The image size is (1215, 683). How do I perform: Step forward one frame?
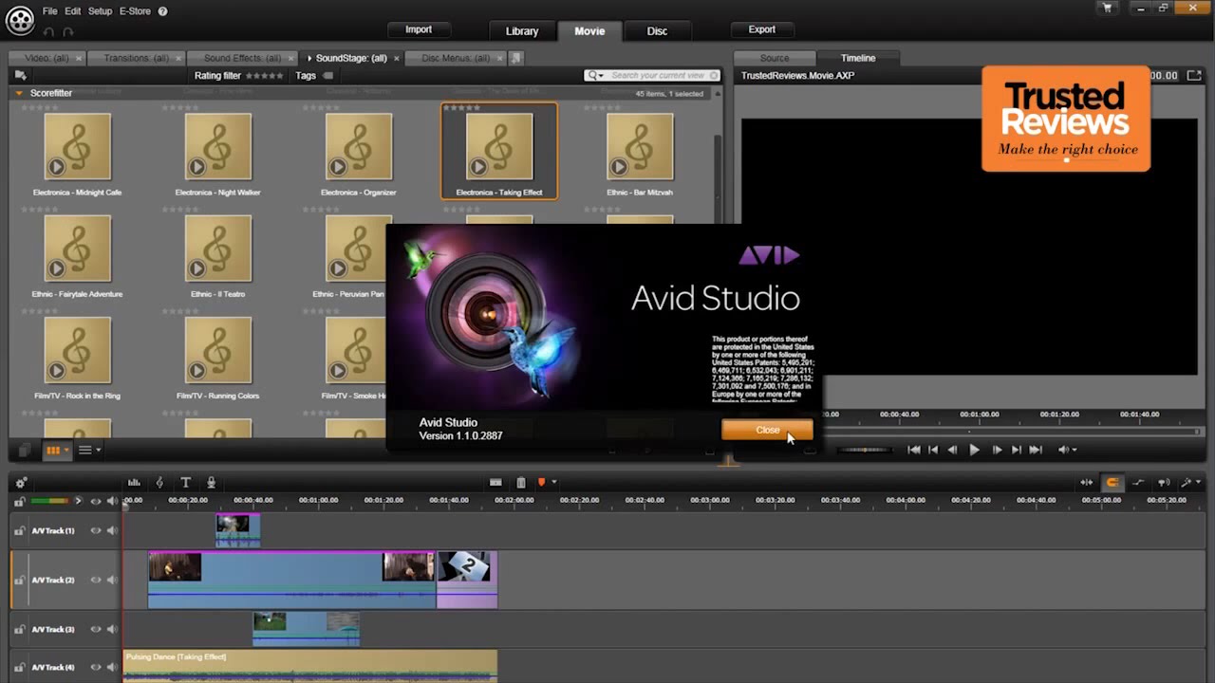(996, 450)
